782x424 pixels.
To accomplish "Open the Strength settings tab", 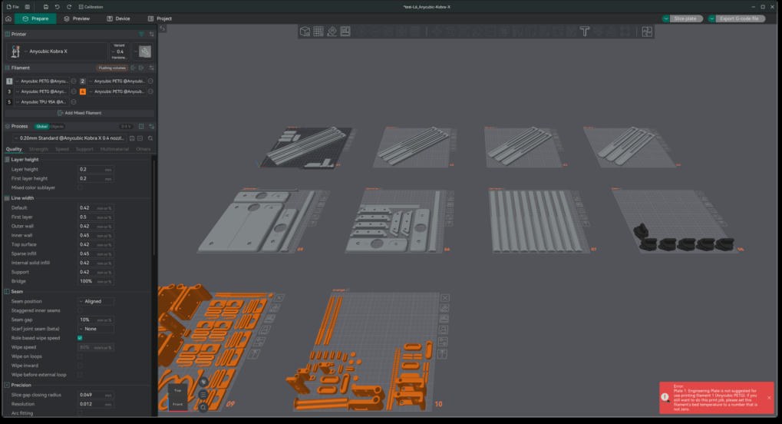I will [x=38, y=149].
